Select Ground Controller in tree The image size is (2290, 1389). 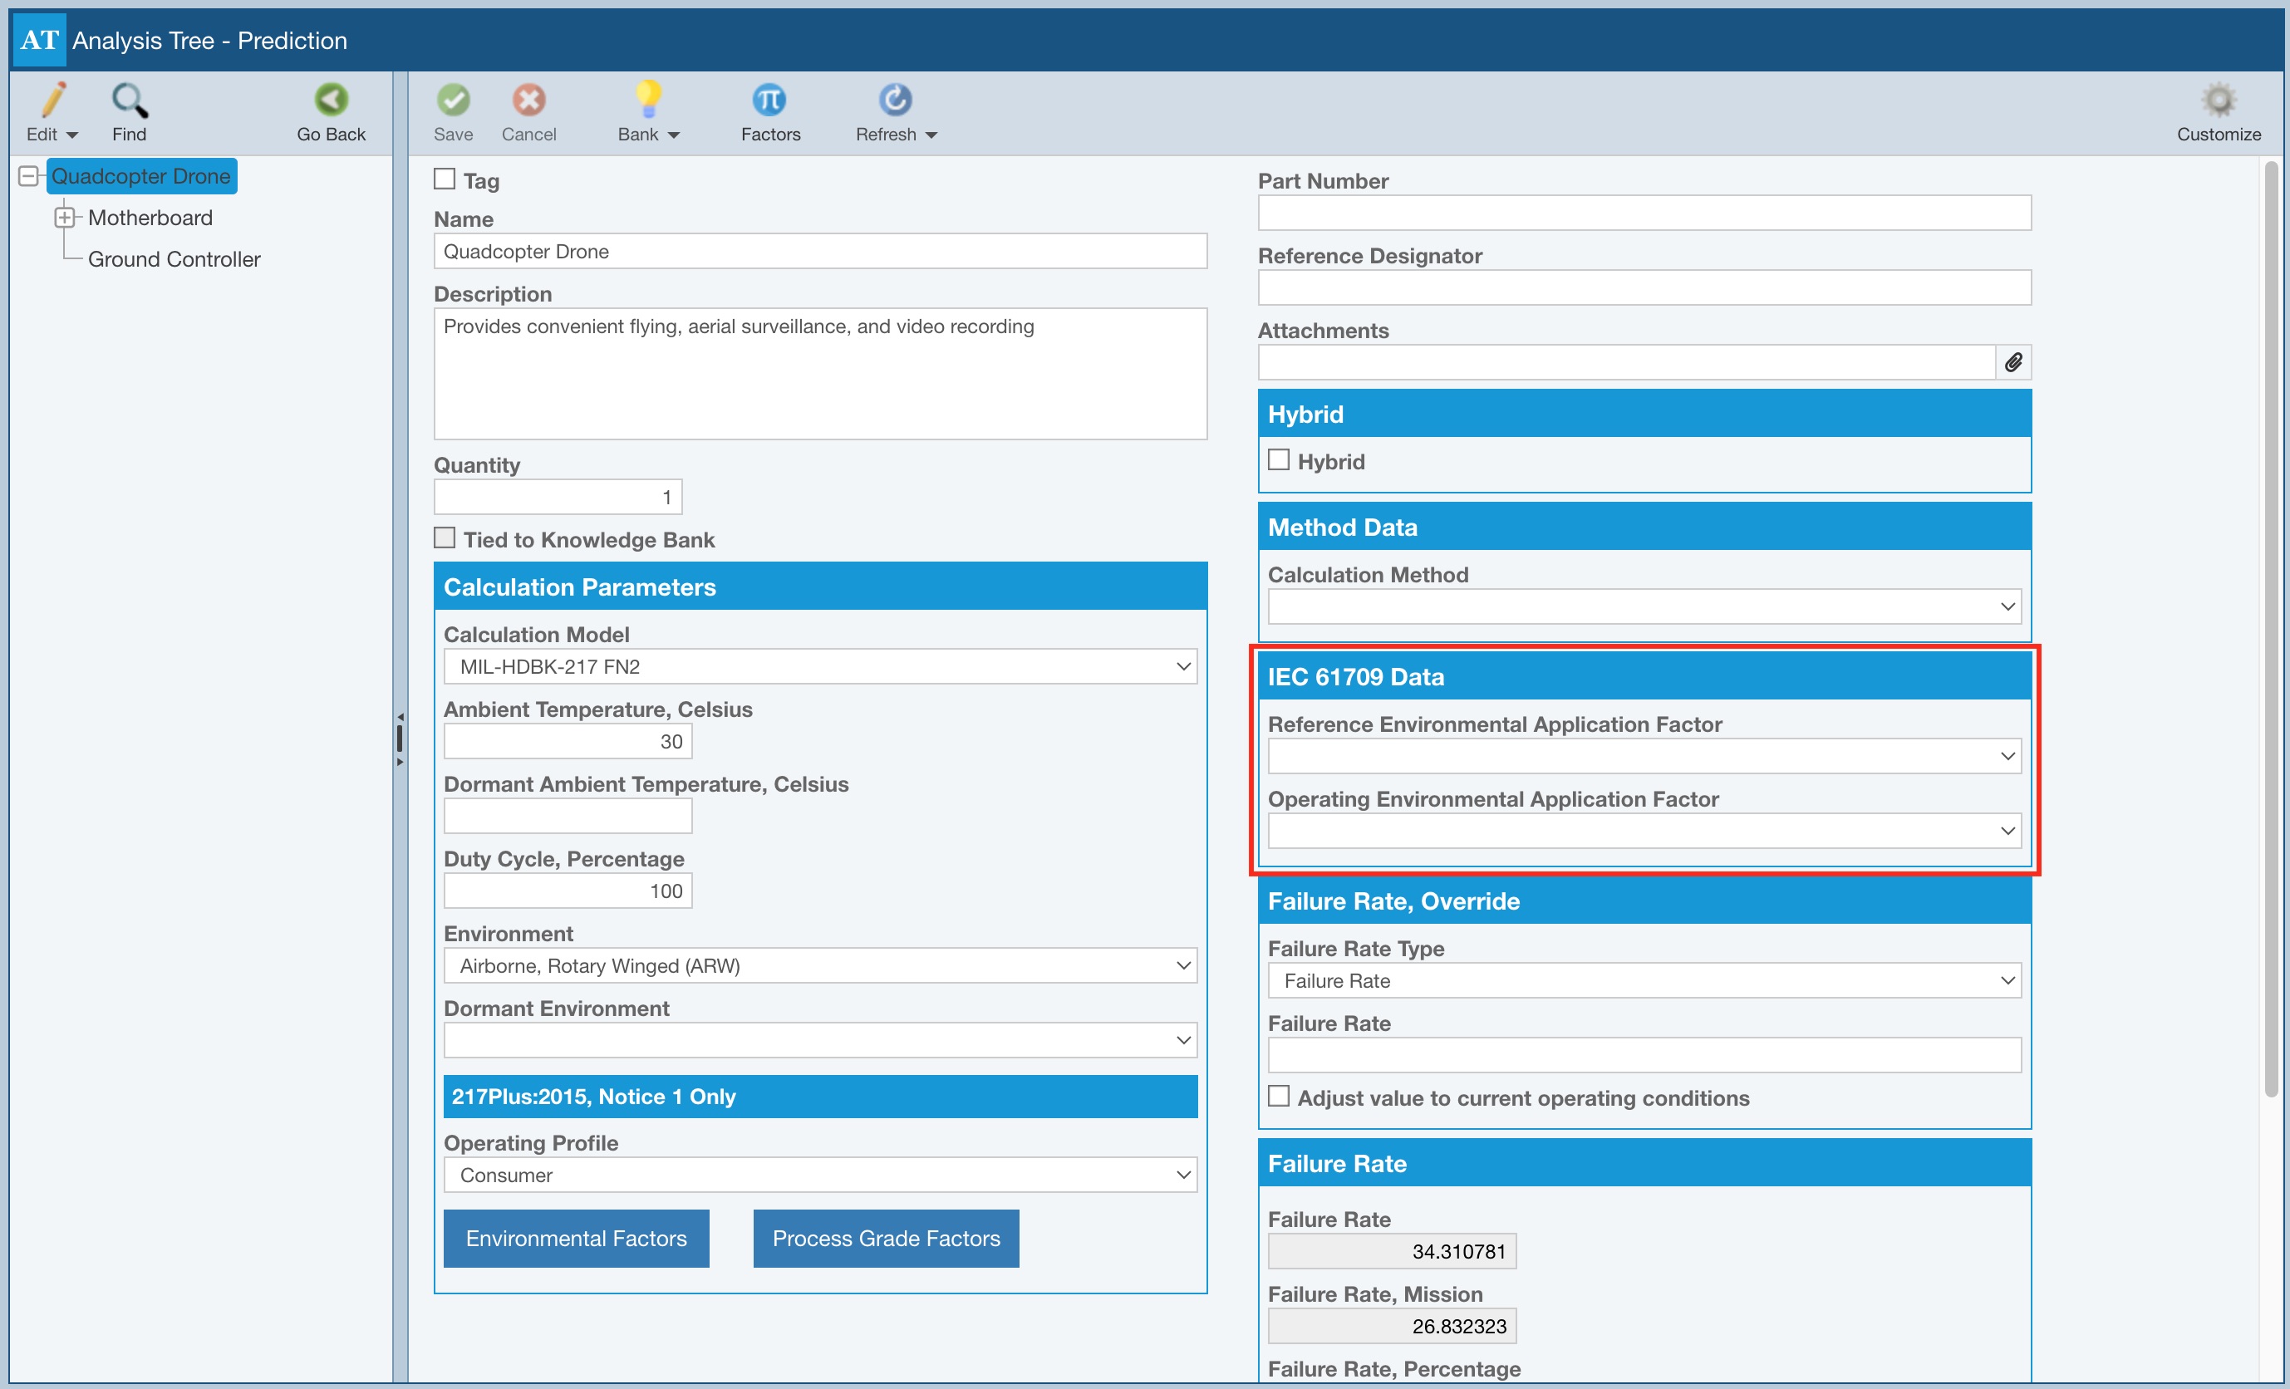pos(174,259)
